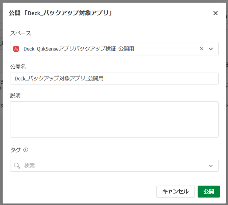Expand the タグ dropdown chevron
Viewport: 228px width, 205px height.
211,166
